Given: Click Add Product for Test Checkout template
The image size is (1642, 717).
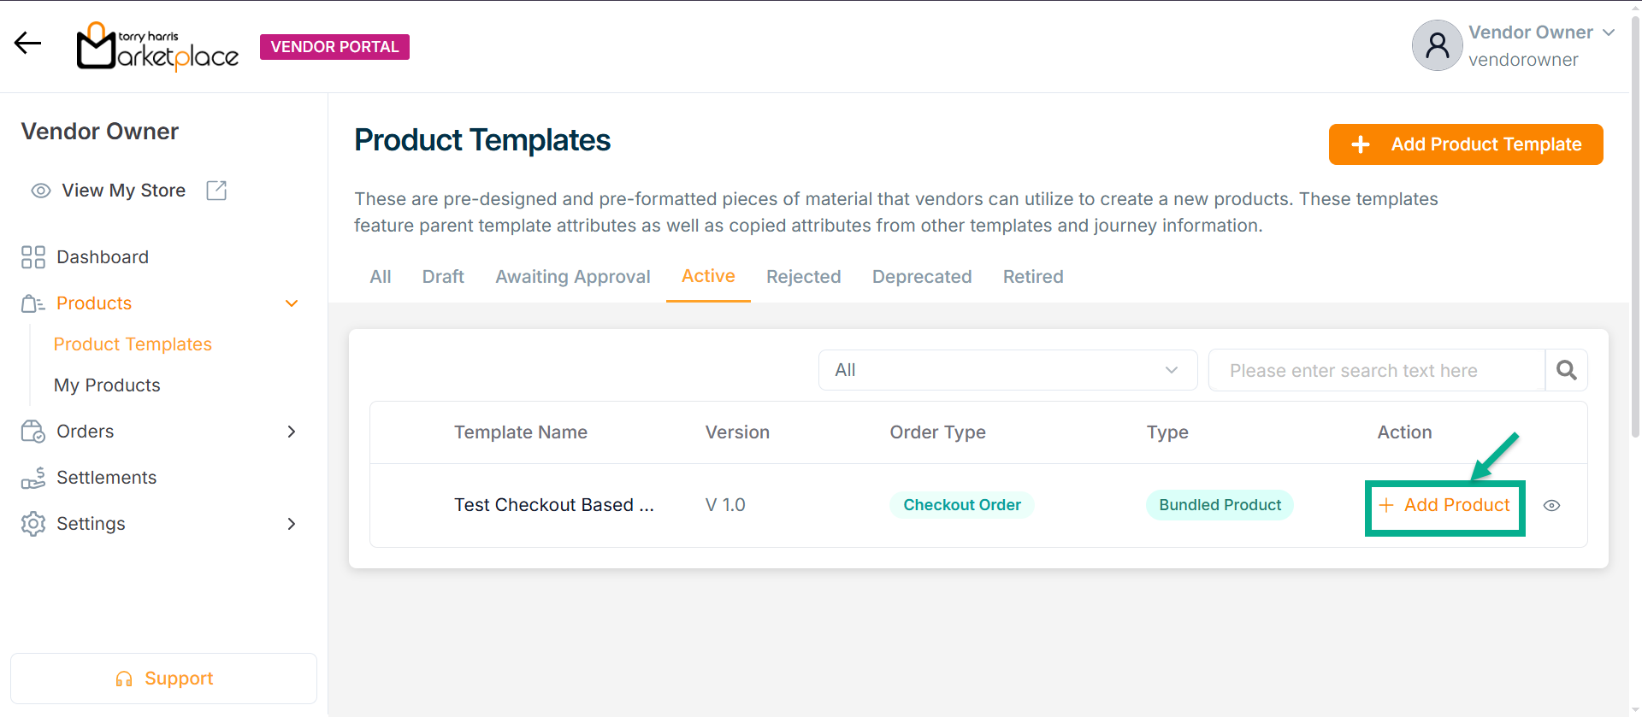Looking at the screenshot, I should pyautogui.click(x=1444, y=506).
